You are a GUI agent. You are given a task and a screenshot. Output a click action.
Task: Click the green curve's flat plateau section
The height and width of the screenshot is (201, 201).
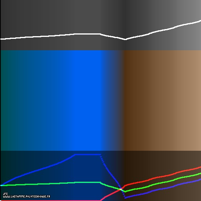pyautogui.click(x=88, y=182)
